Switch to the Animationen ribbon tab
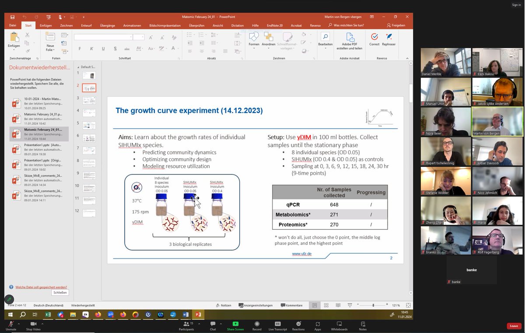This screenshot has width=525, height=333. click(132, 25)
